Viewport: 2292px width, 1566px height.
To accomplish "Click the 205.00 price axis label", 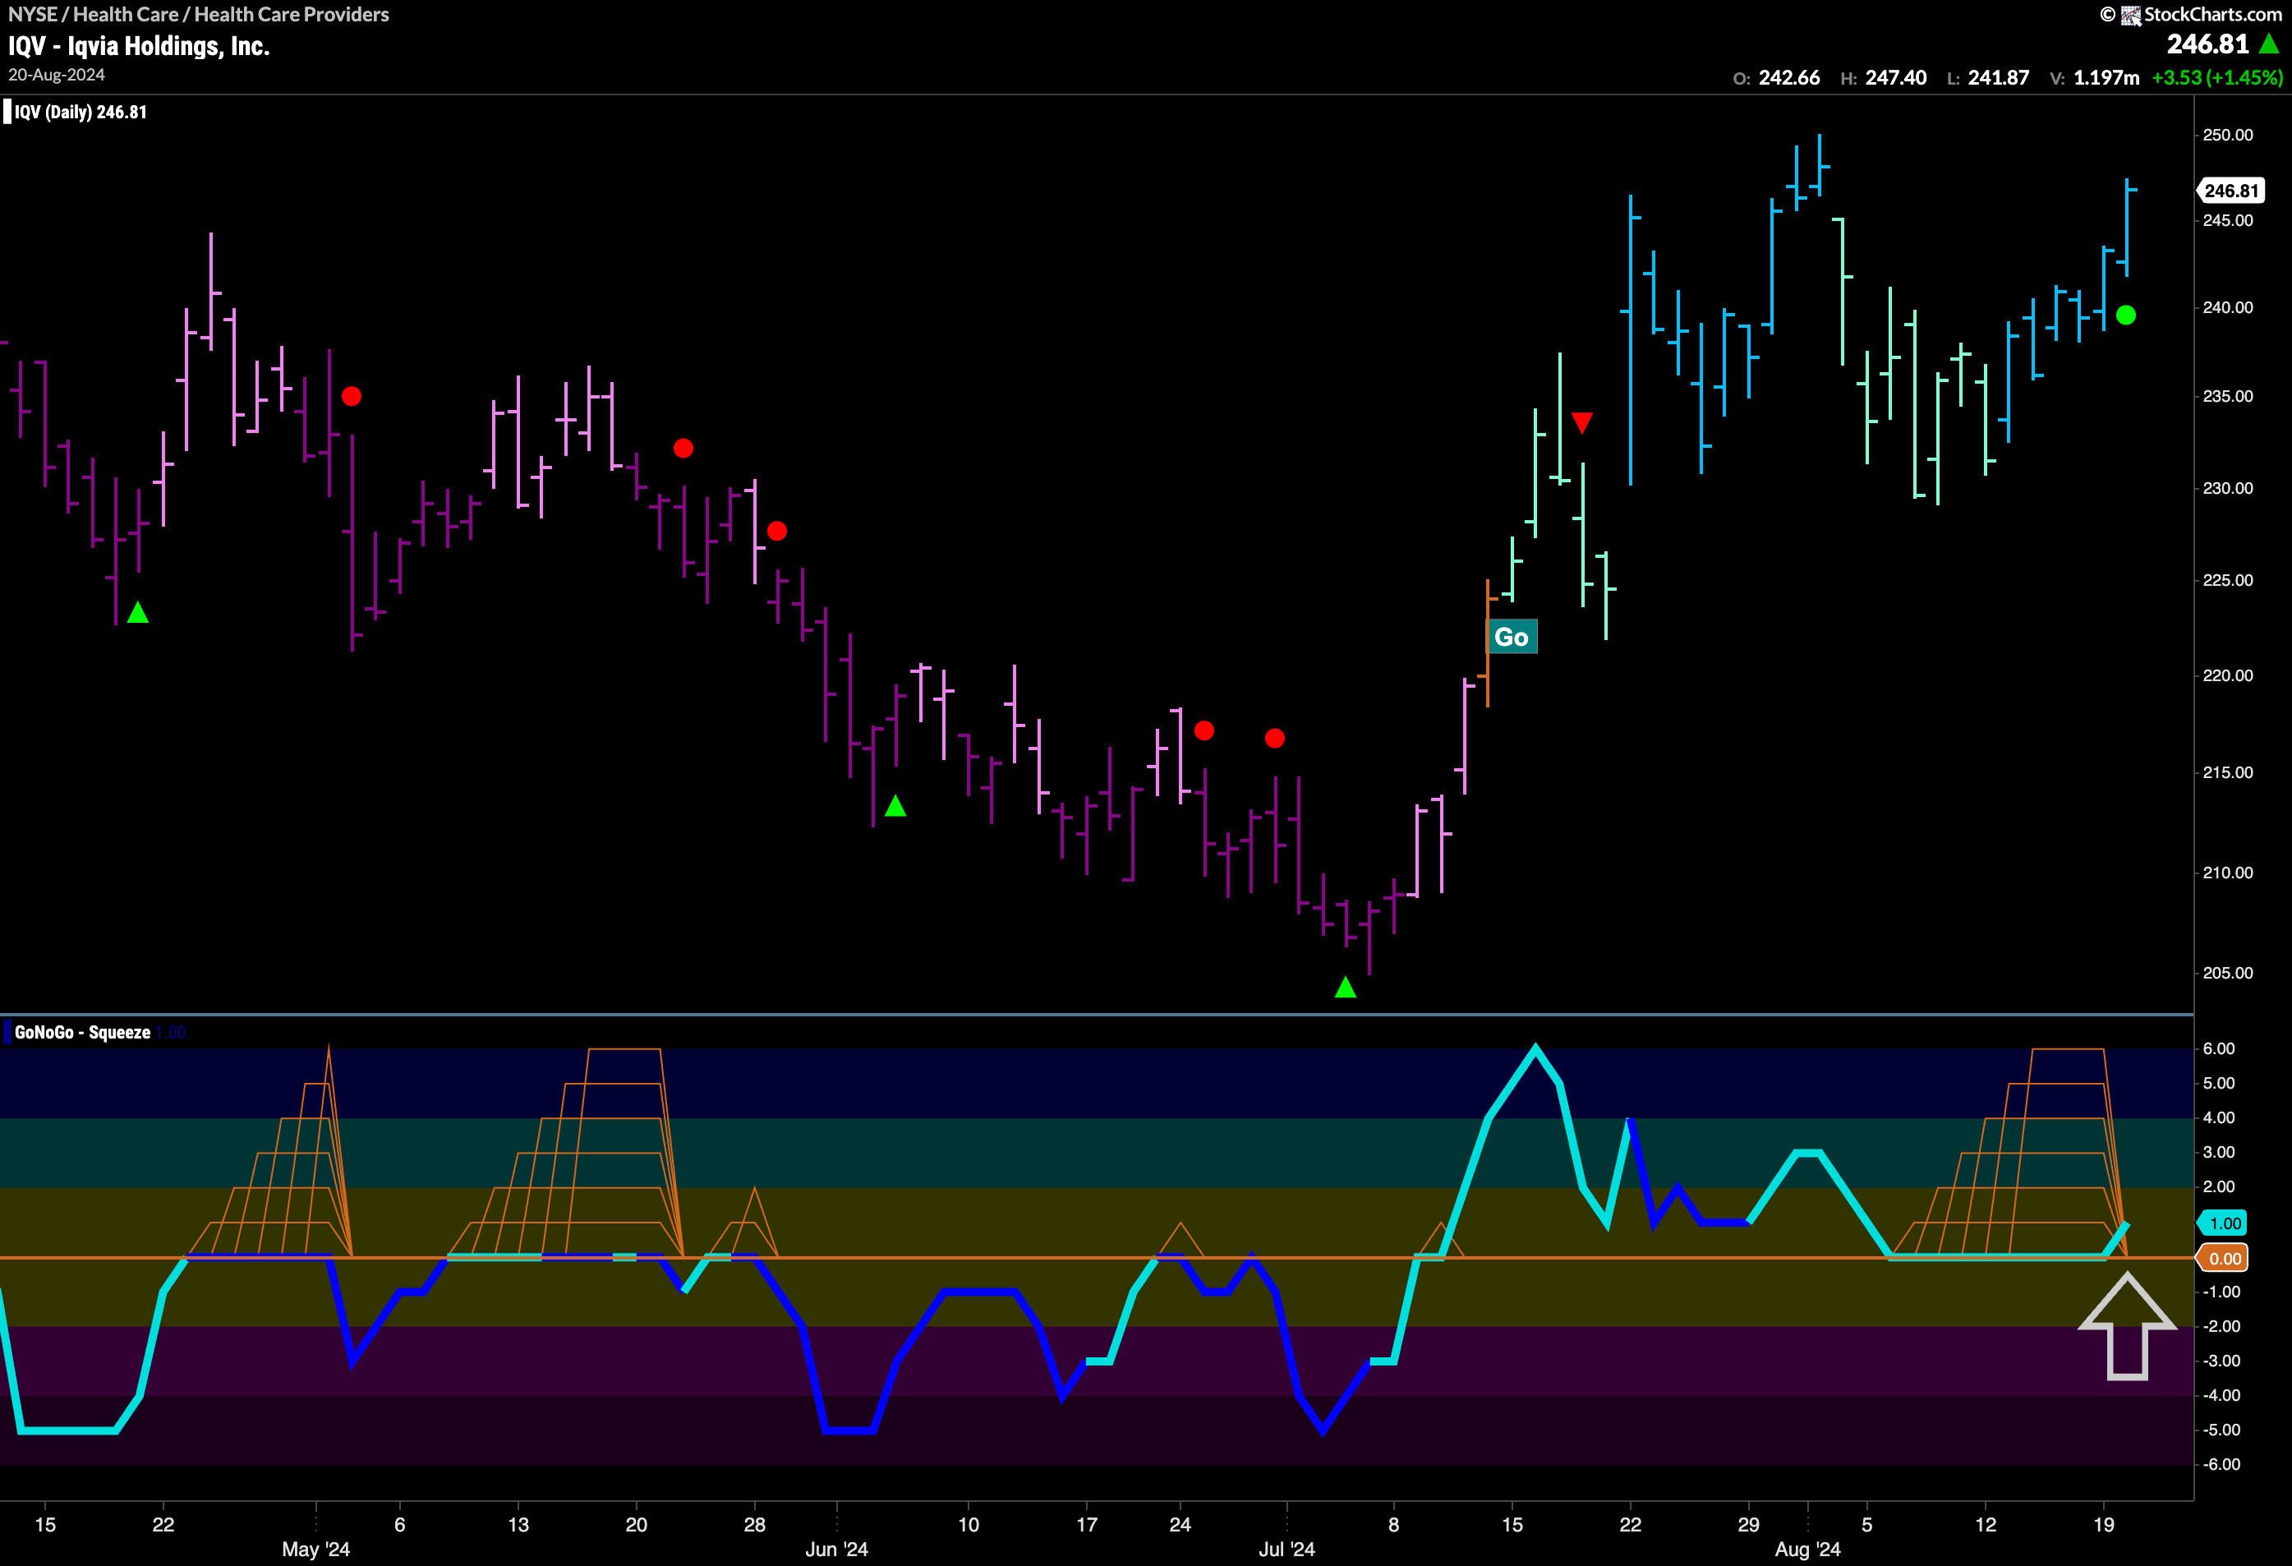I will click(x=2228, y=974).
